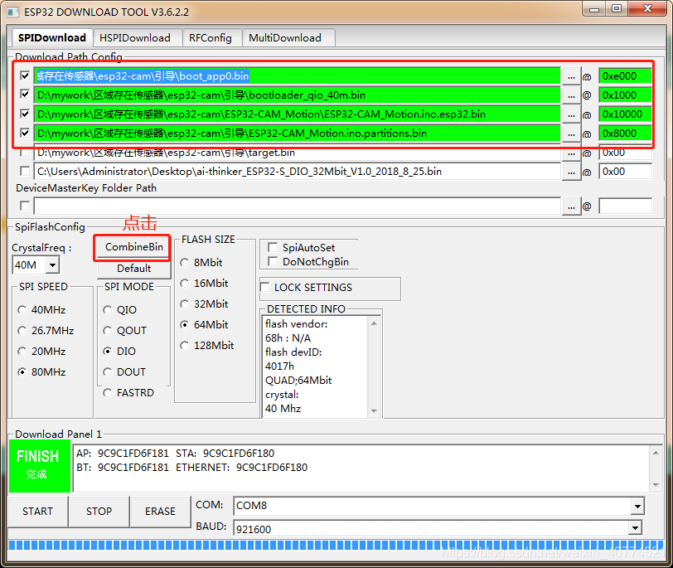The image size is (673, 568).
Task: Close the ESP32 Download Tool window
Action: [x=647, y=8]
